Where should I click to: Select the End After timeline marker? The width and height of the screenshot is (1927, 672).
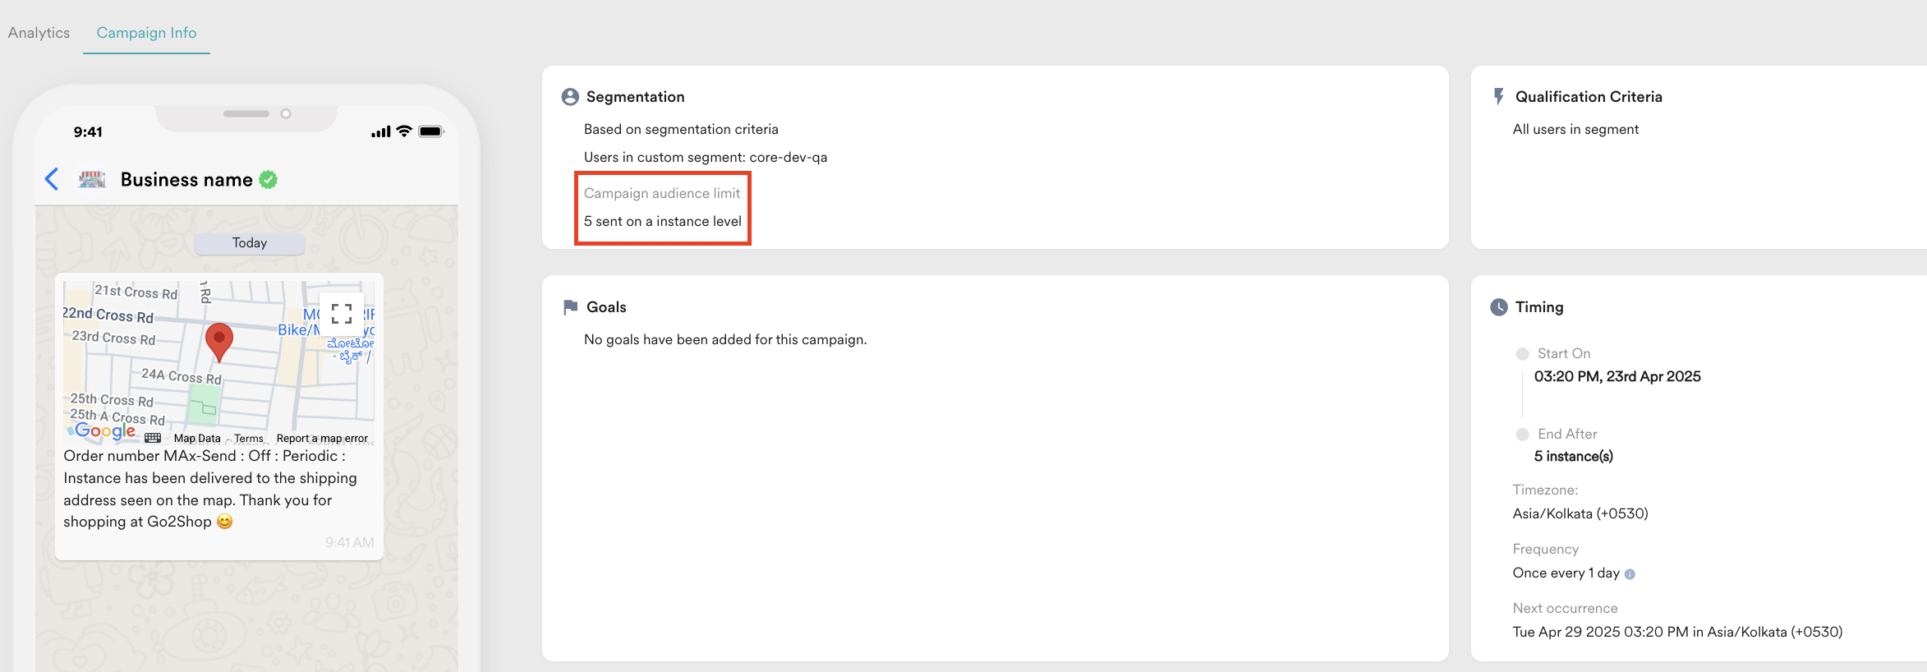1522,435
